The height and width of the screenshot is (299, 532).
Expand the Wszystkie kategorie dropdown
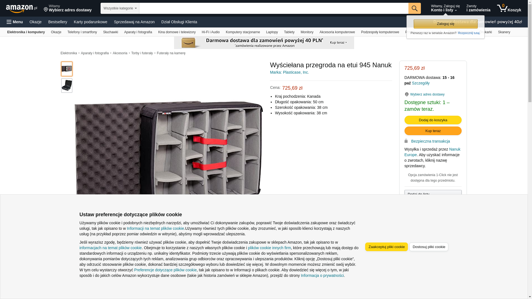tap(120, 8)
